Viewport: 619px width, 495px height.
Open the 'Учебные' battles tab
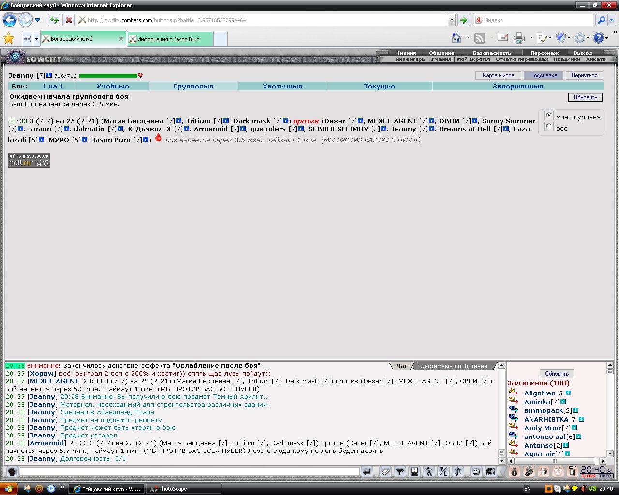[x=113, y=86]
